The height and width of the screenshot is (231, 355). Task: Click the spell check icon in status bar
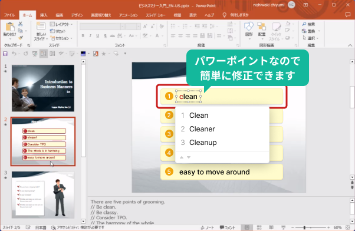point(28,227)
